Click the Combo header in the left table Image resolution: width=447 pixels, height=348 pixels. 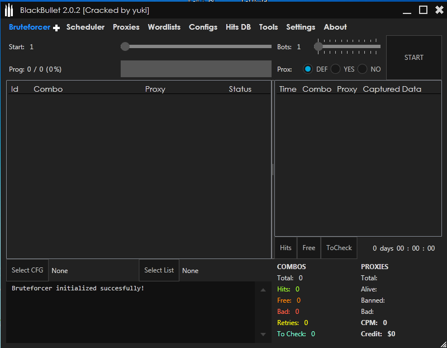(x=48, y=89)
